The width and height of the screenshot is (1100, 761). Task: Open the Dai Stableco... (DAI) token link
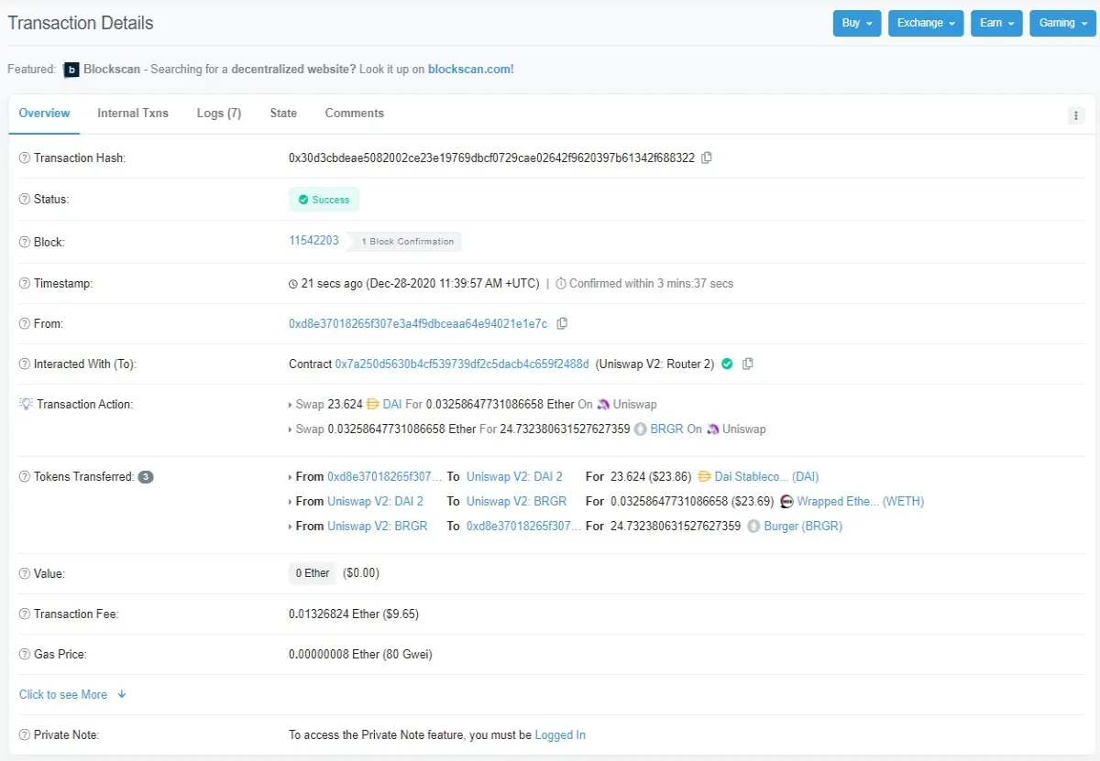[x=766, y=477]
